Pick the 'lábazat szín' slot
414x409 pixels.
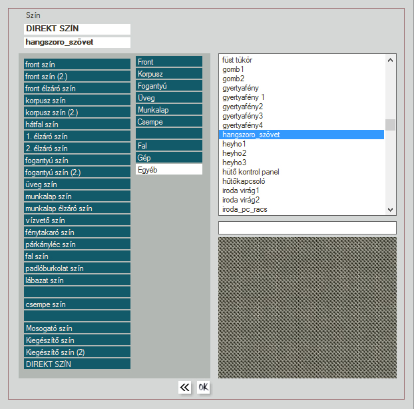click(77, 280)
